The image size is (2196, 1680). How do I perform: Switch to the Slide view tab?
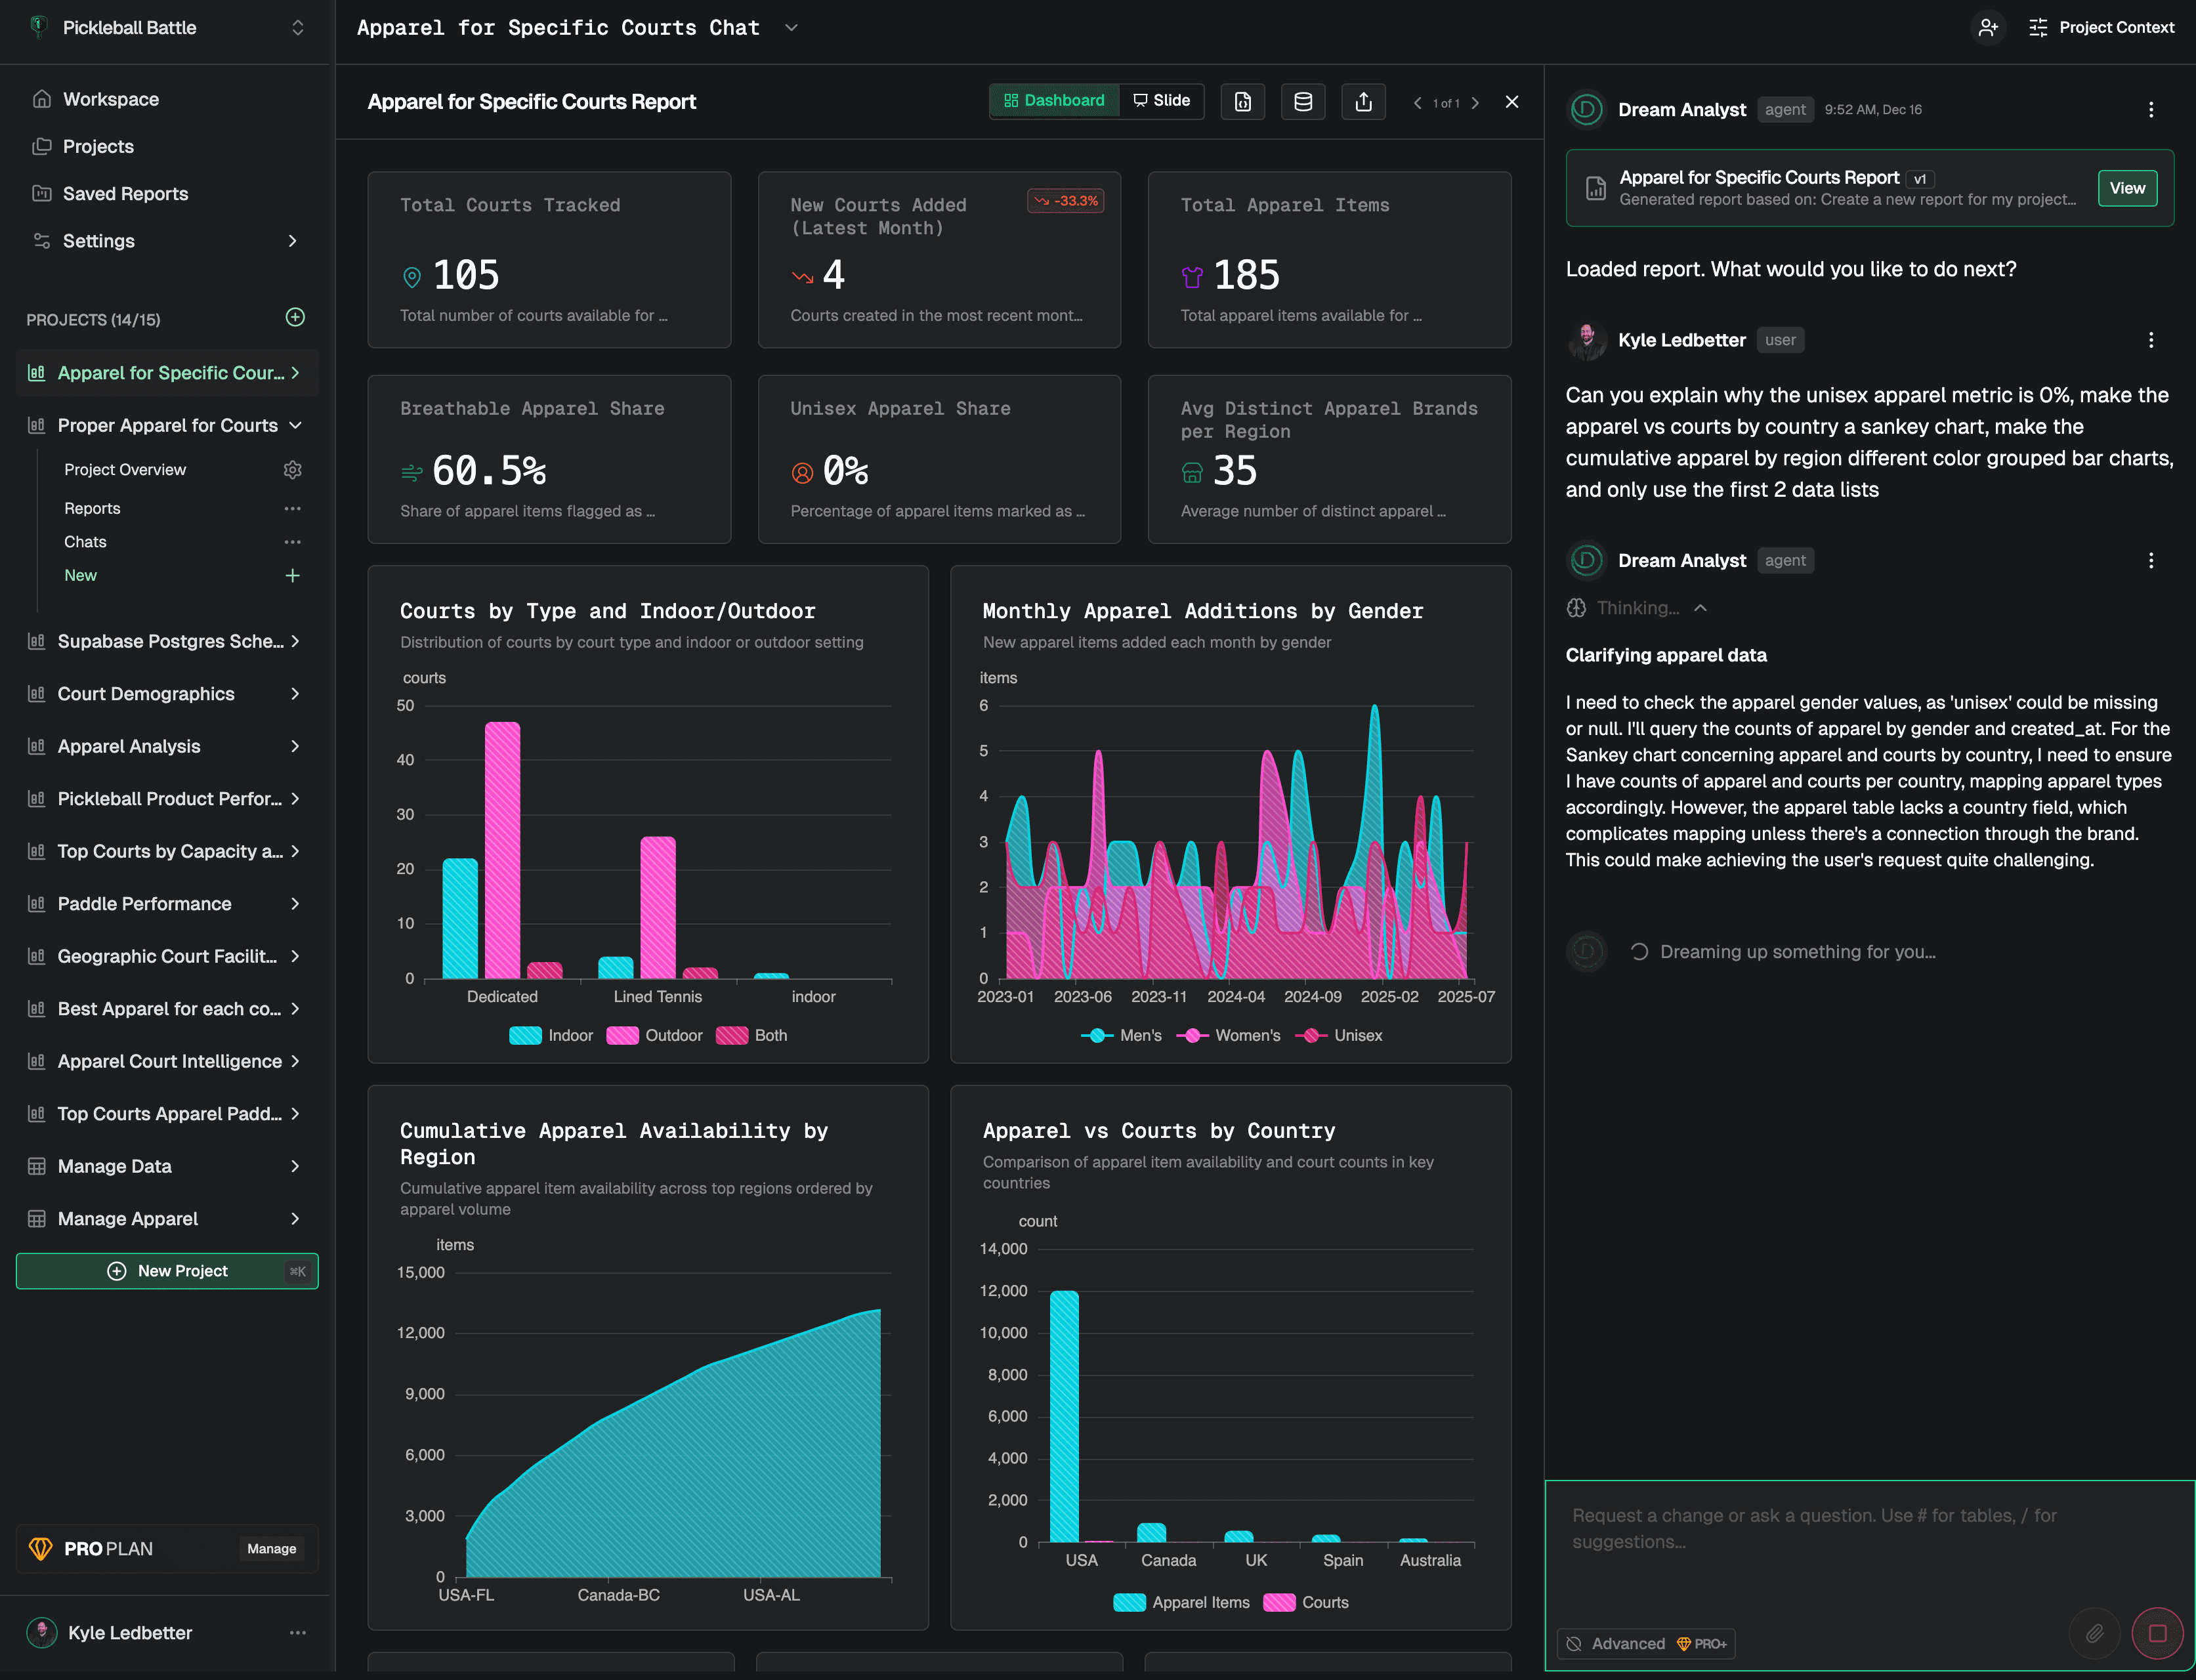(x=1162, y=100)
